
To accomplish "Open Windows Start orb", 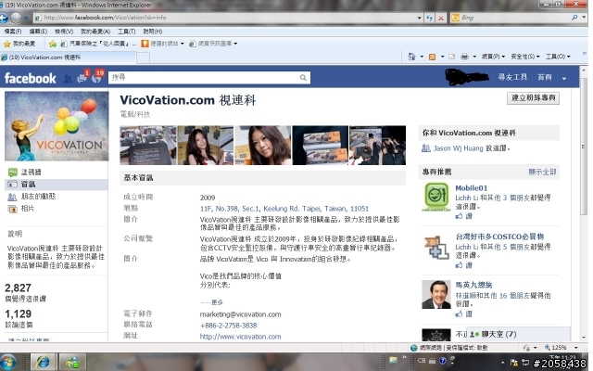I will pos(8,363).
